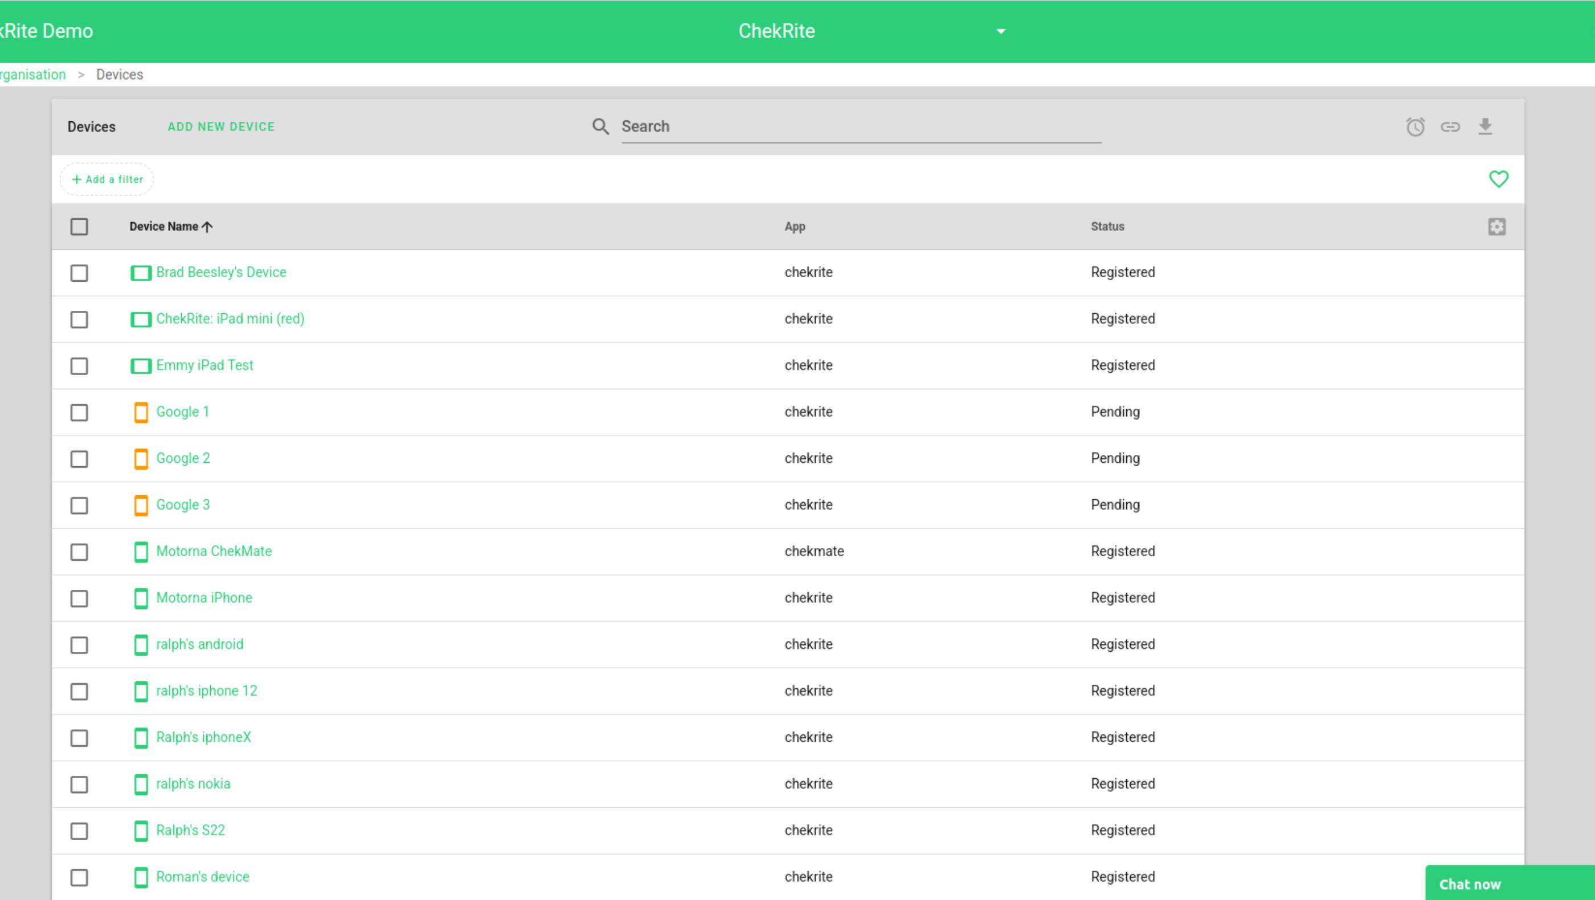This screenshot has height=900, width=1595.
Task: Sort by Device Name column header
Action: (163, 227)
